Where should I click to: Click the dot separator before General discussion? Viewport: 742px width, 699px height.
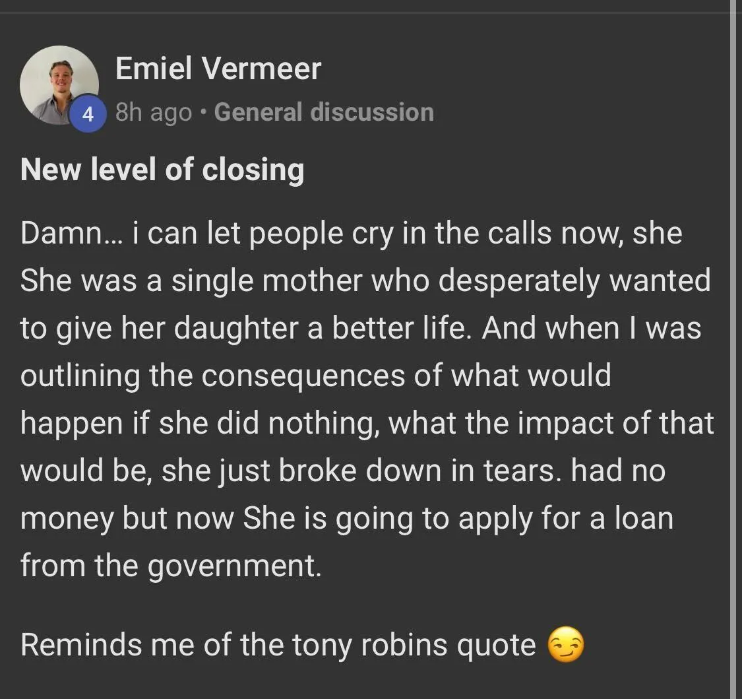(204, 113)
